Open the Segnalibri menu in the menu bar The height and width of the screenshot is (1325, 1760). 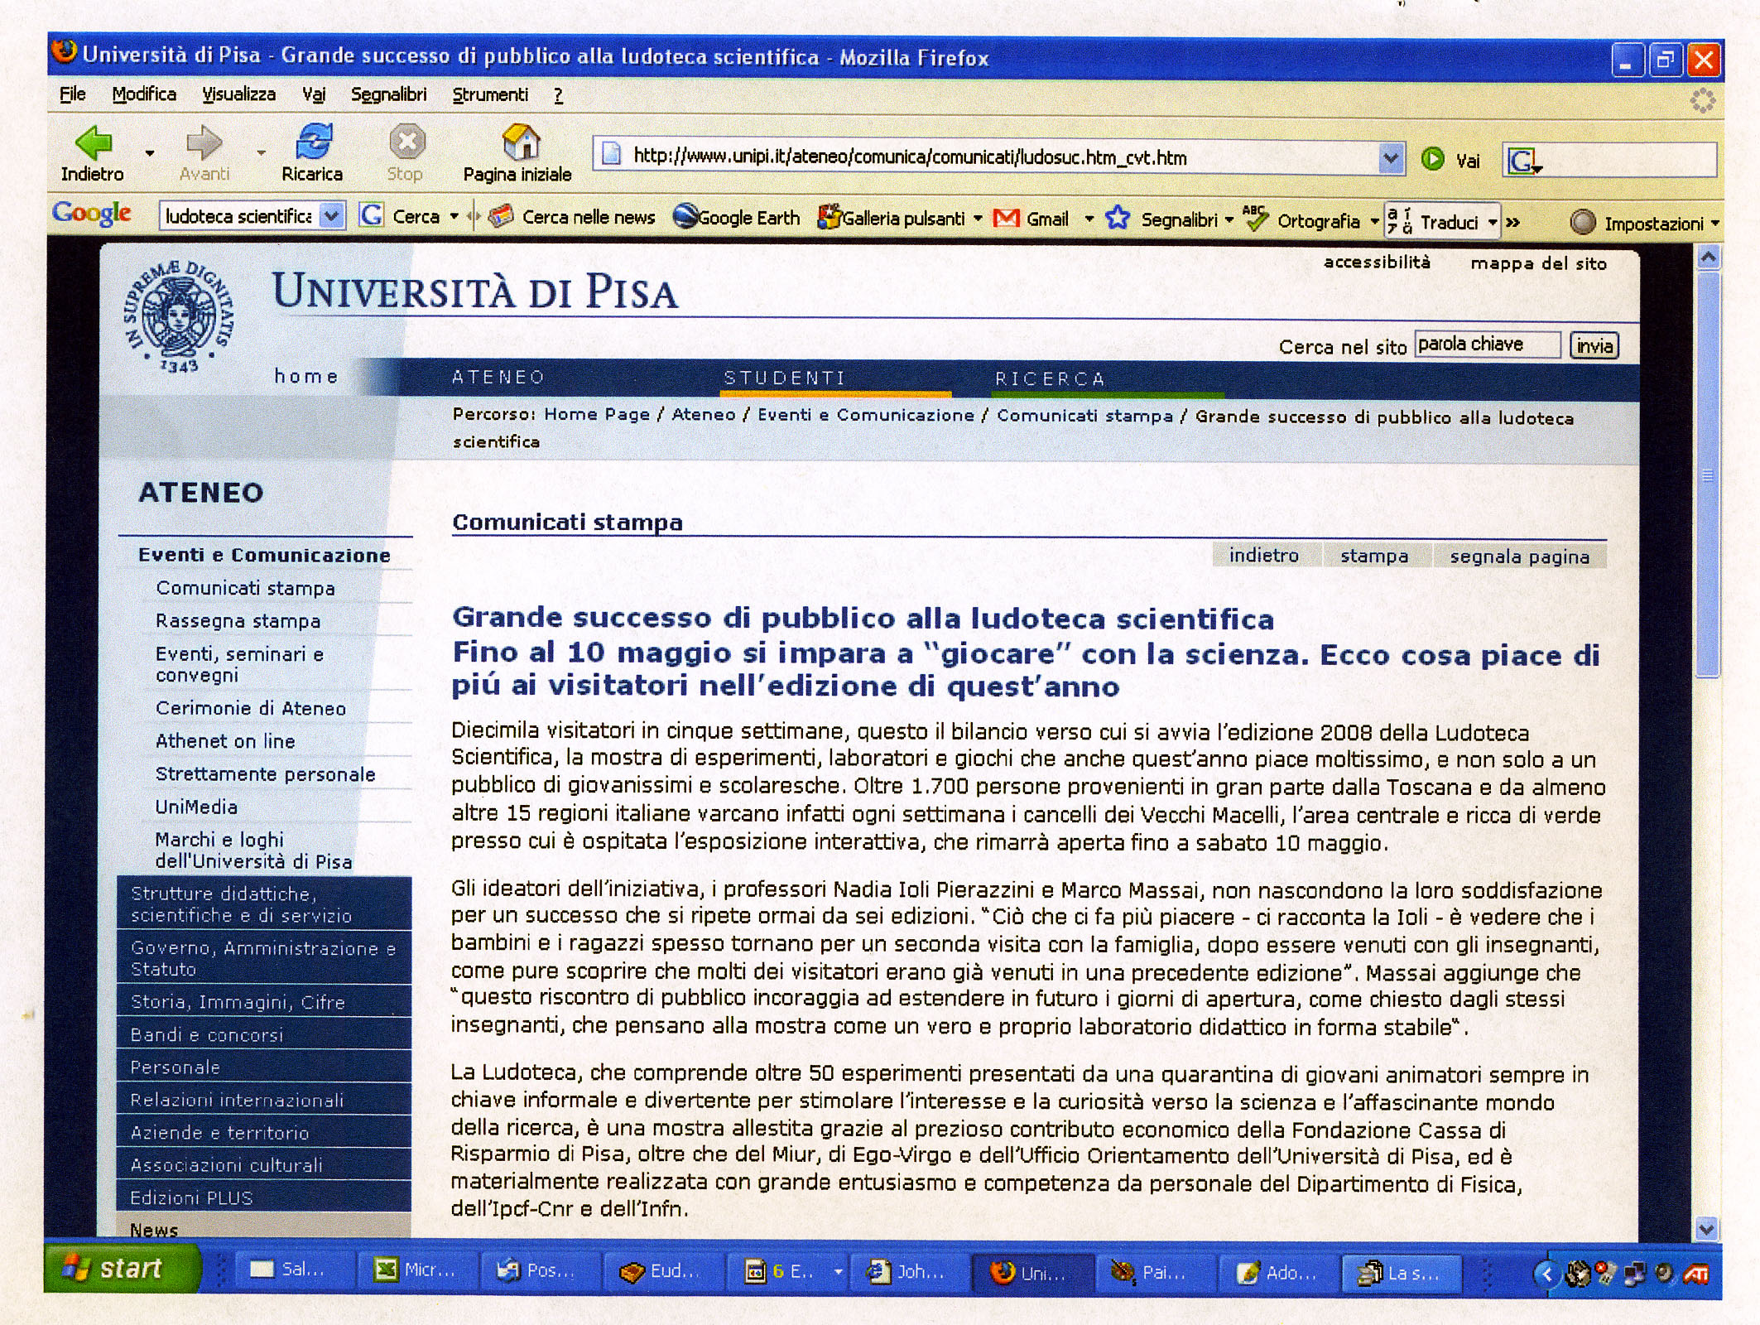click(388, 94)
